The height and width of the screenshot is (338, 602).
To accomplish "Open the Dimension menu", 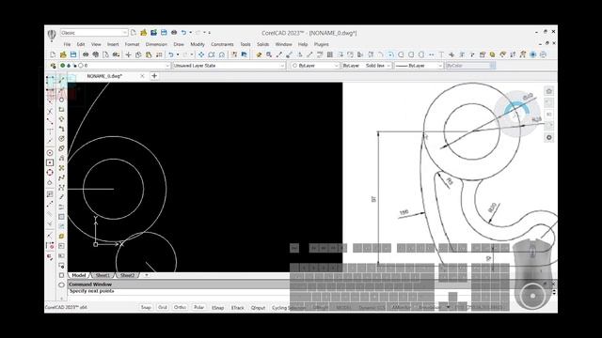I will point(156,44).
